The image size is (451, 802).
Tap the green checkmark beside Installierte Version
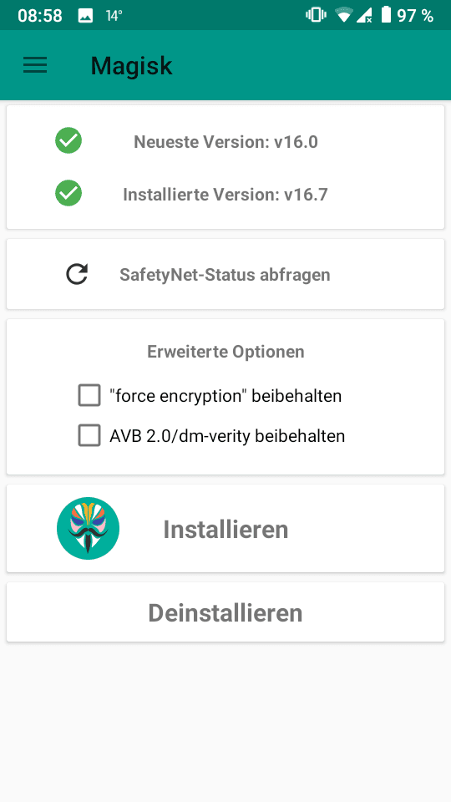(68, 193)
